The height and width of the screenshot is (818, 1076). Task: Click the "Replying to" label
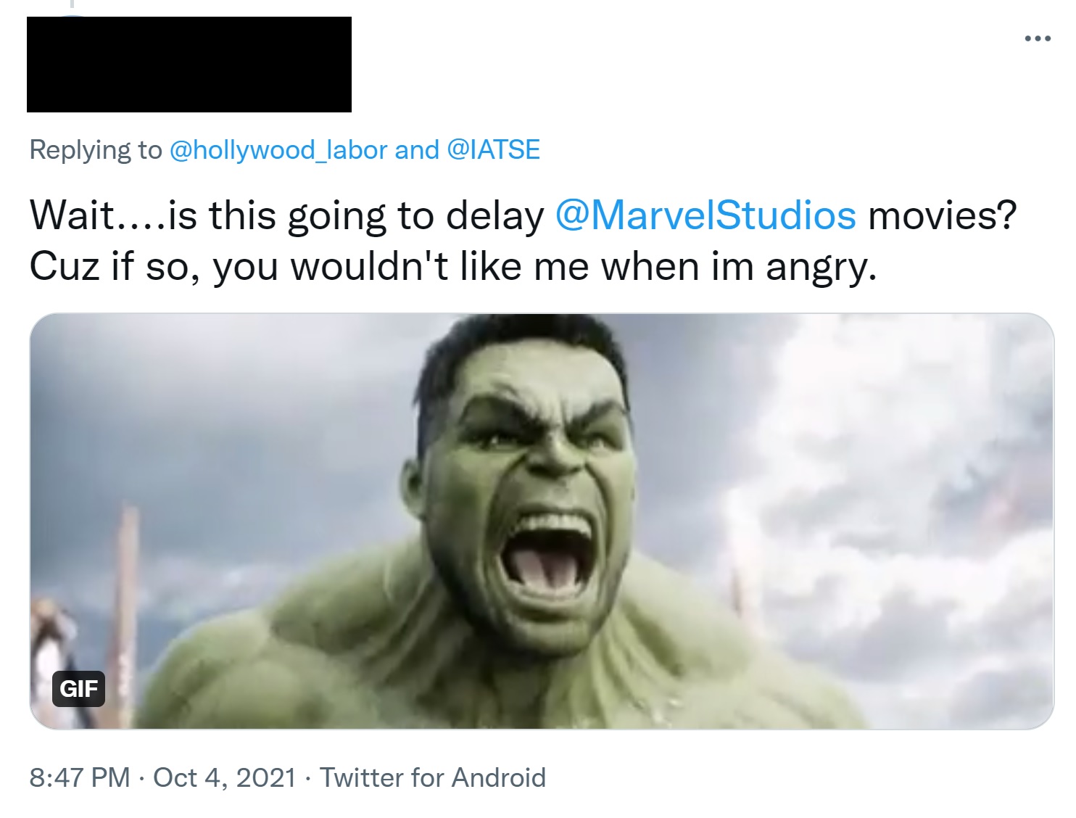click(96, 150)
